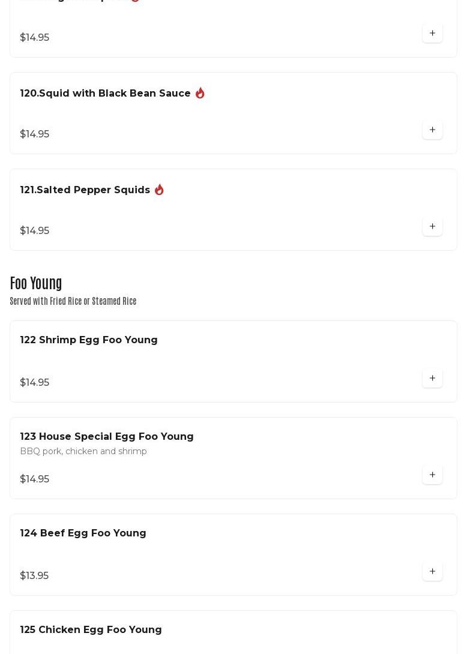The image size is (467, 654).
Task: Open the 120.Squid with Black Bean Sauce title
Action: click(105, 94)
